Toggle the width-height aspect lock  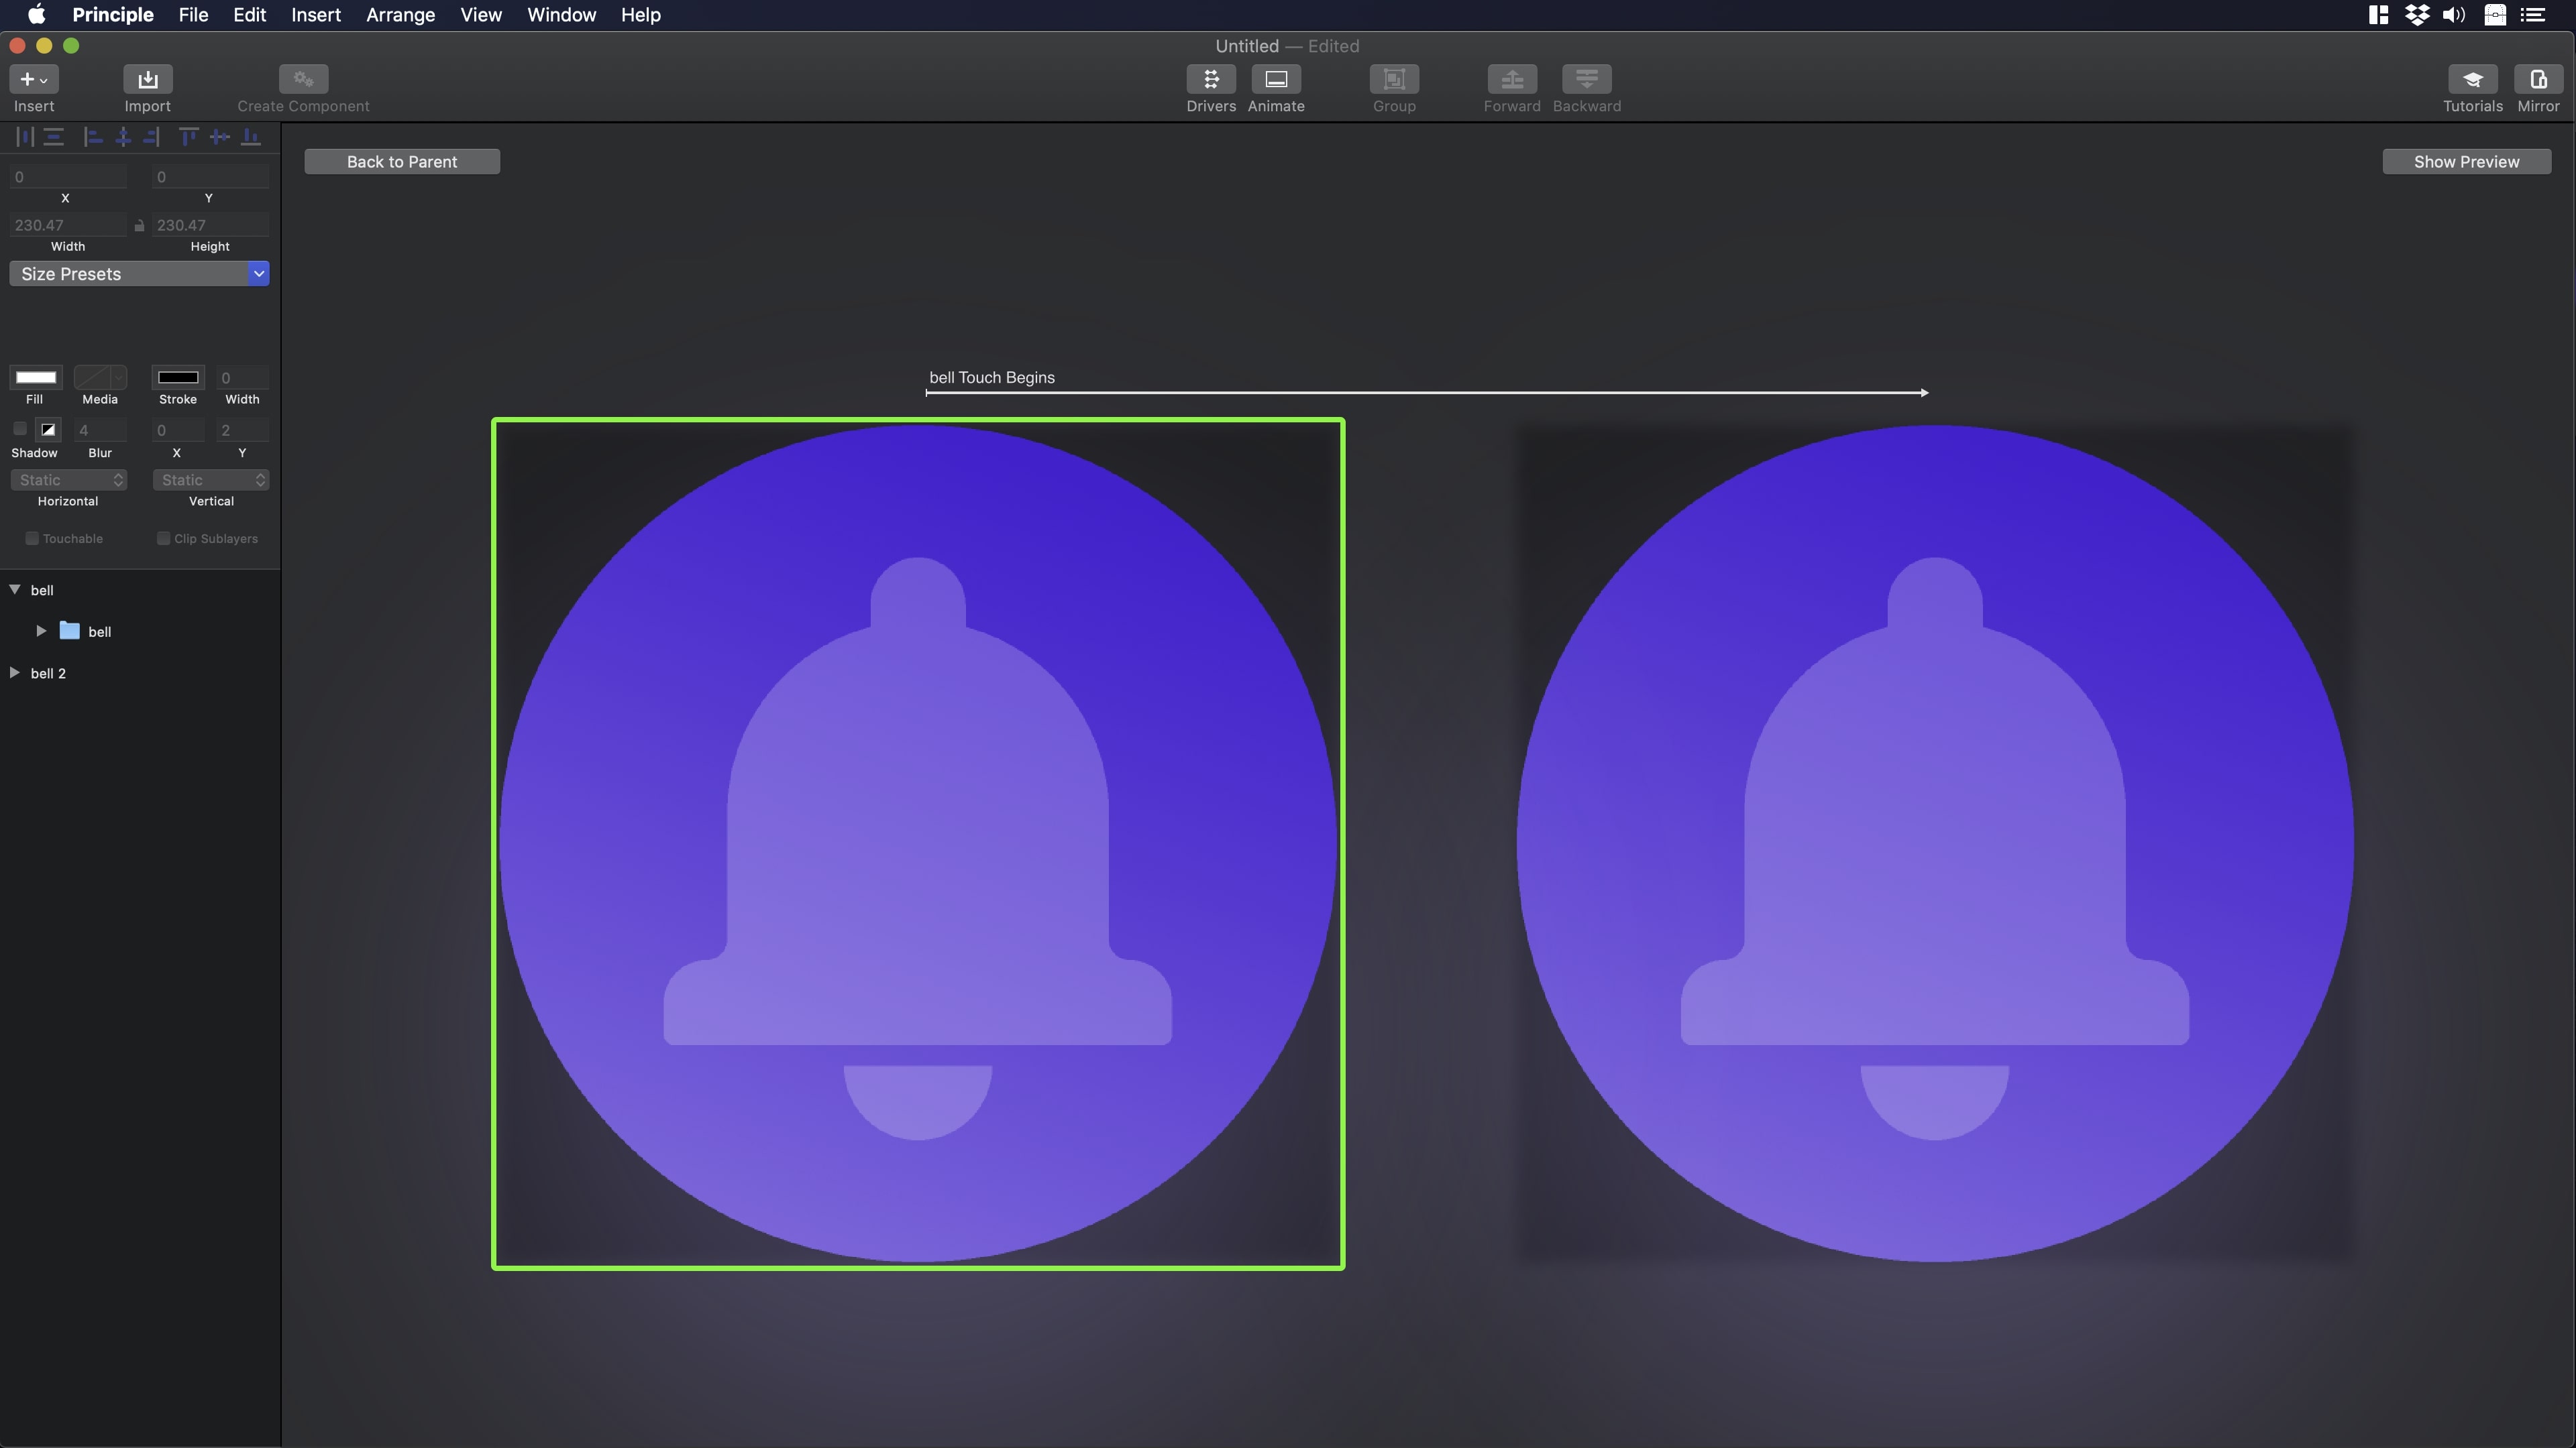pos(139,226)
